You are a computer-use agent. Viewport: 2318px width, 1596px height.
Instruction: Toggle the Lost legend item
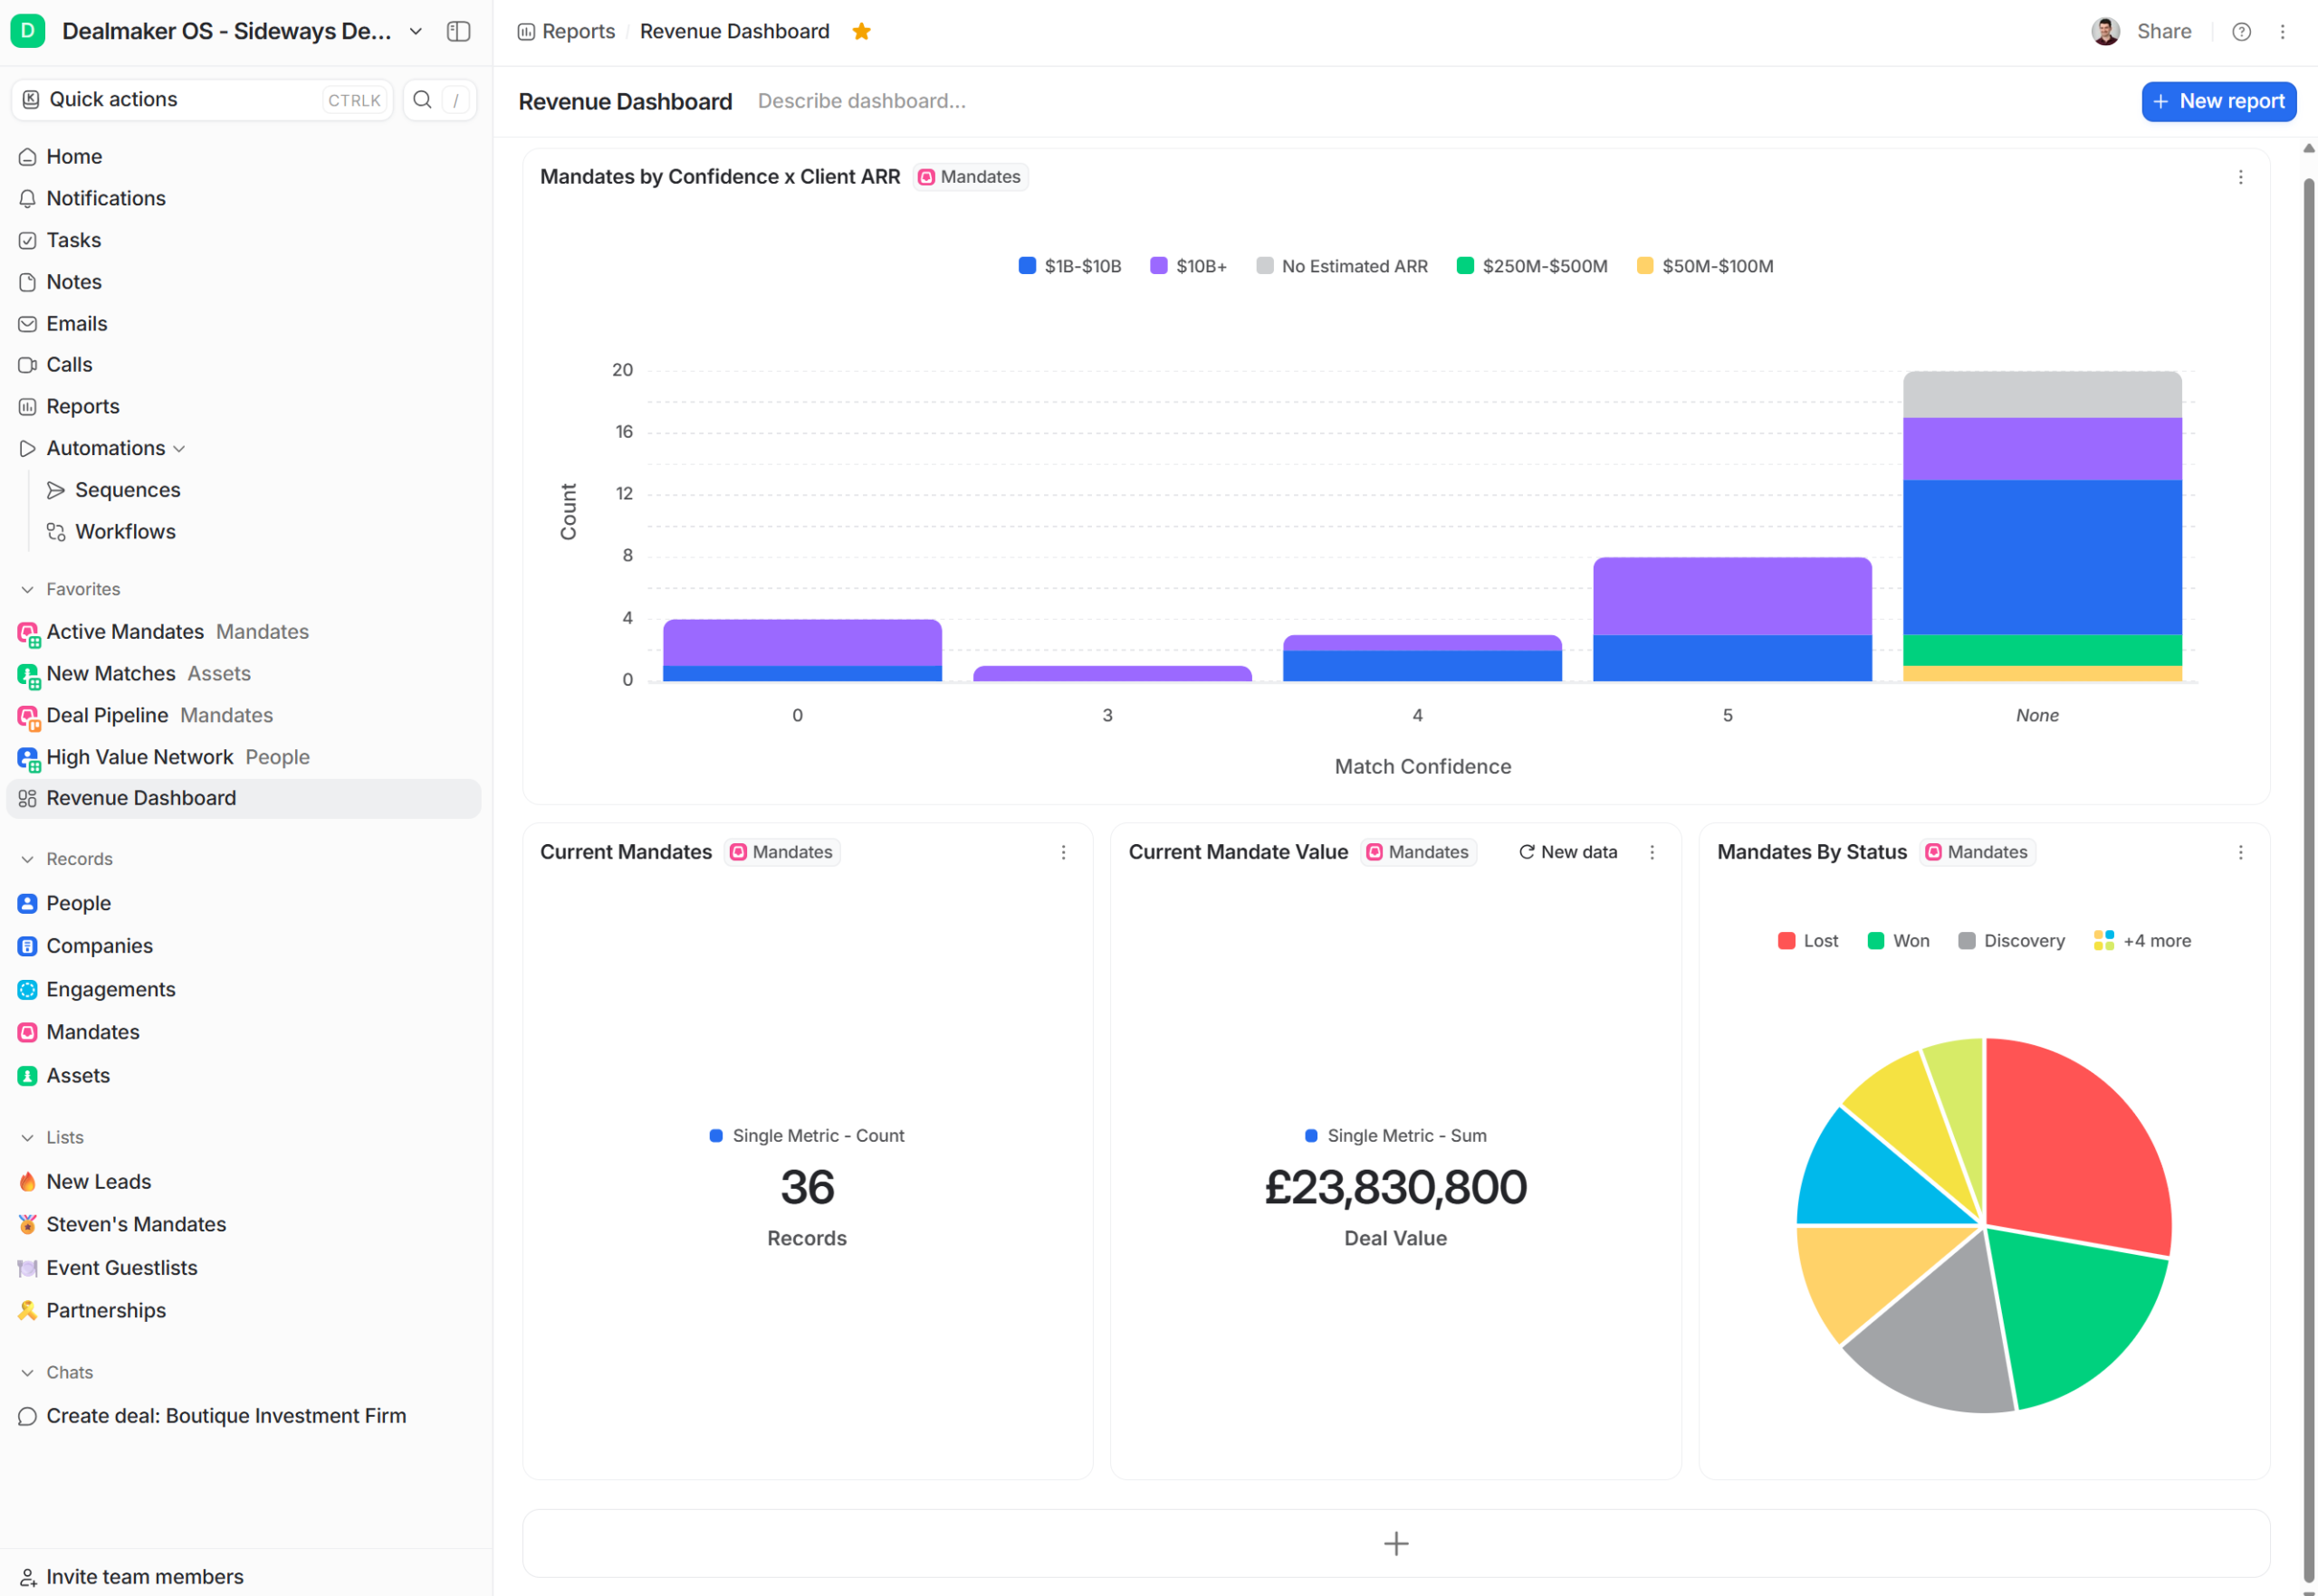coord(1807,941)
